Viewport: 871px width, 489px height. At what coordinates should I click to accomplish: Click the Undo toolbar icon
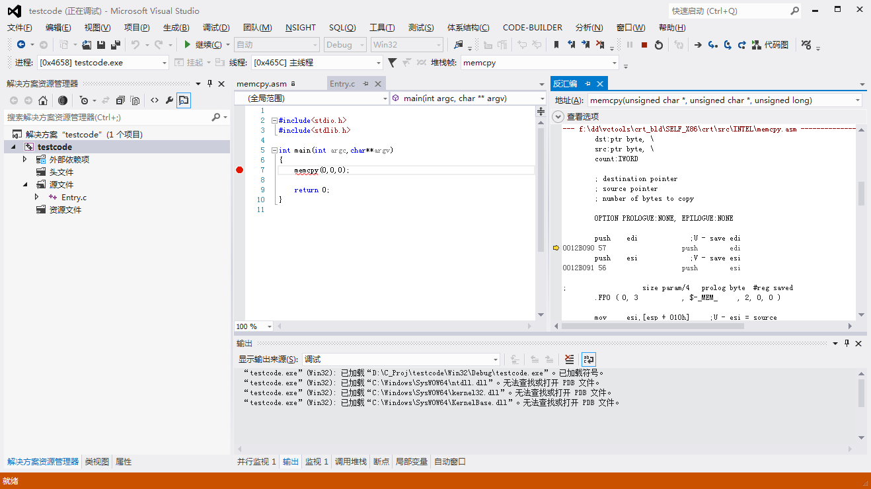pos(135,44)
